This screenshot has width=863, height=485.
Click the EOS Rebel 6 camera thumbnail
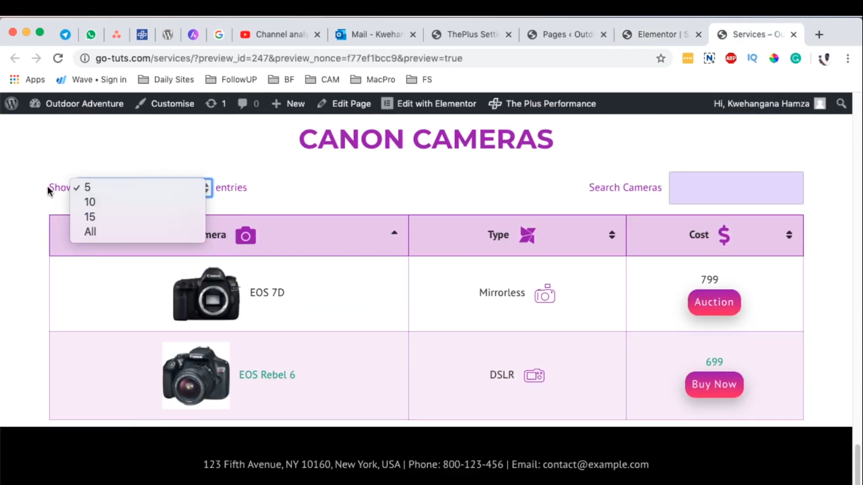pyautogui.click(x=196, y=375)
